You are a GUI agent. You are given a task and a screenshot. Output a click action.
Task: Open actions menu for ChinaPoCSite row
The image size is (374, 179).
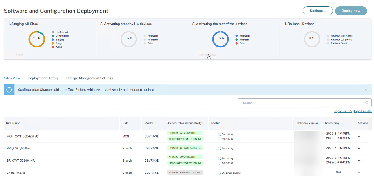coord(360,173)
